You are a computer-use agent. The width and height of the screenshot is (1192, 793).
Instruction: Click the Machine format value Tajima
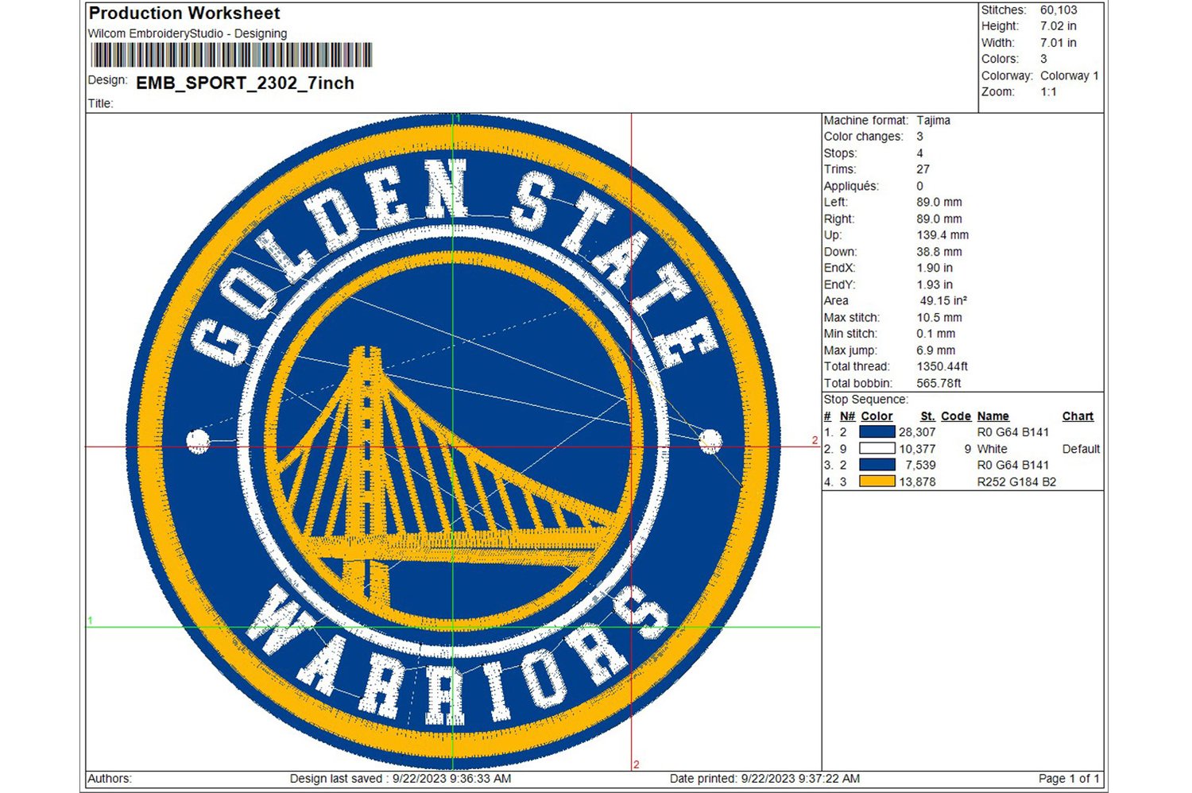click(x=933, y=121)
